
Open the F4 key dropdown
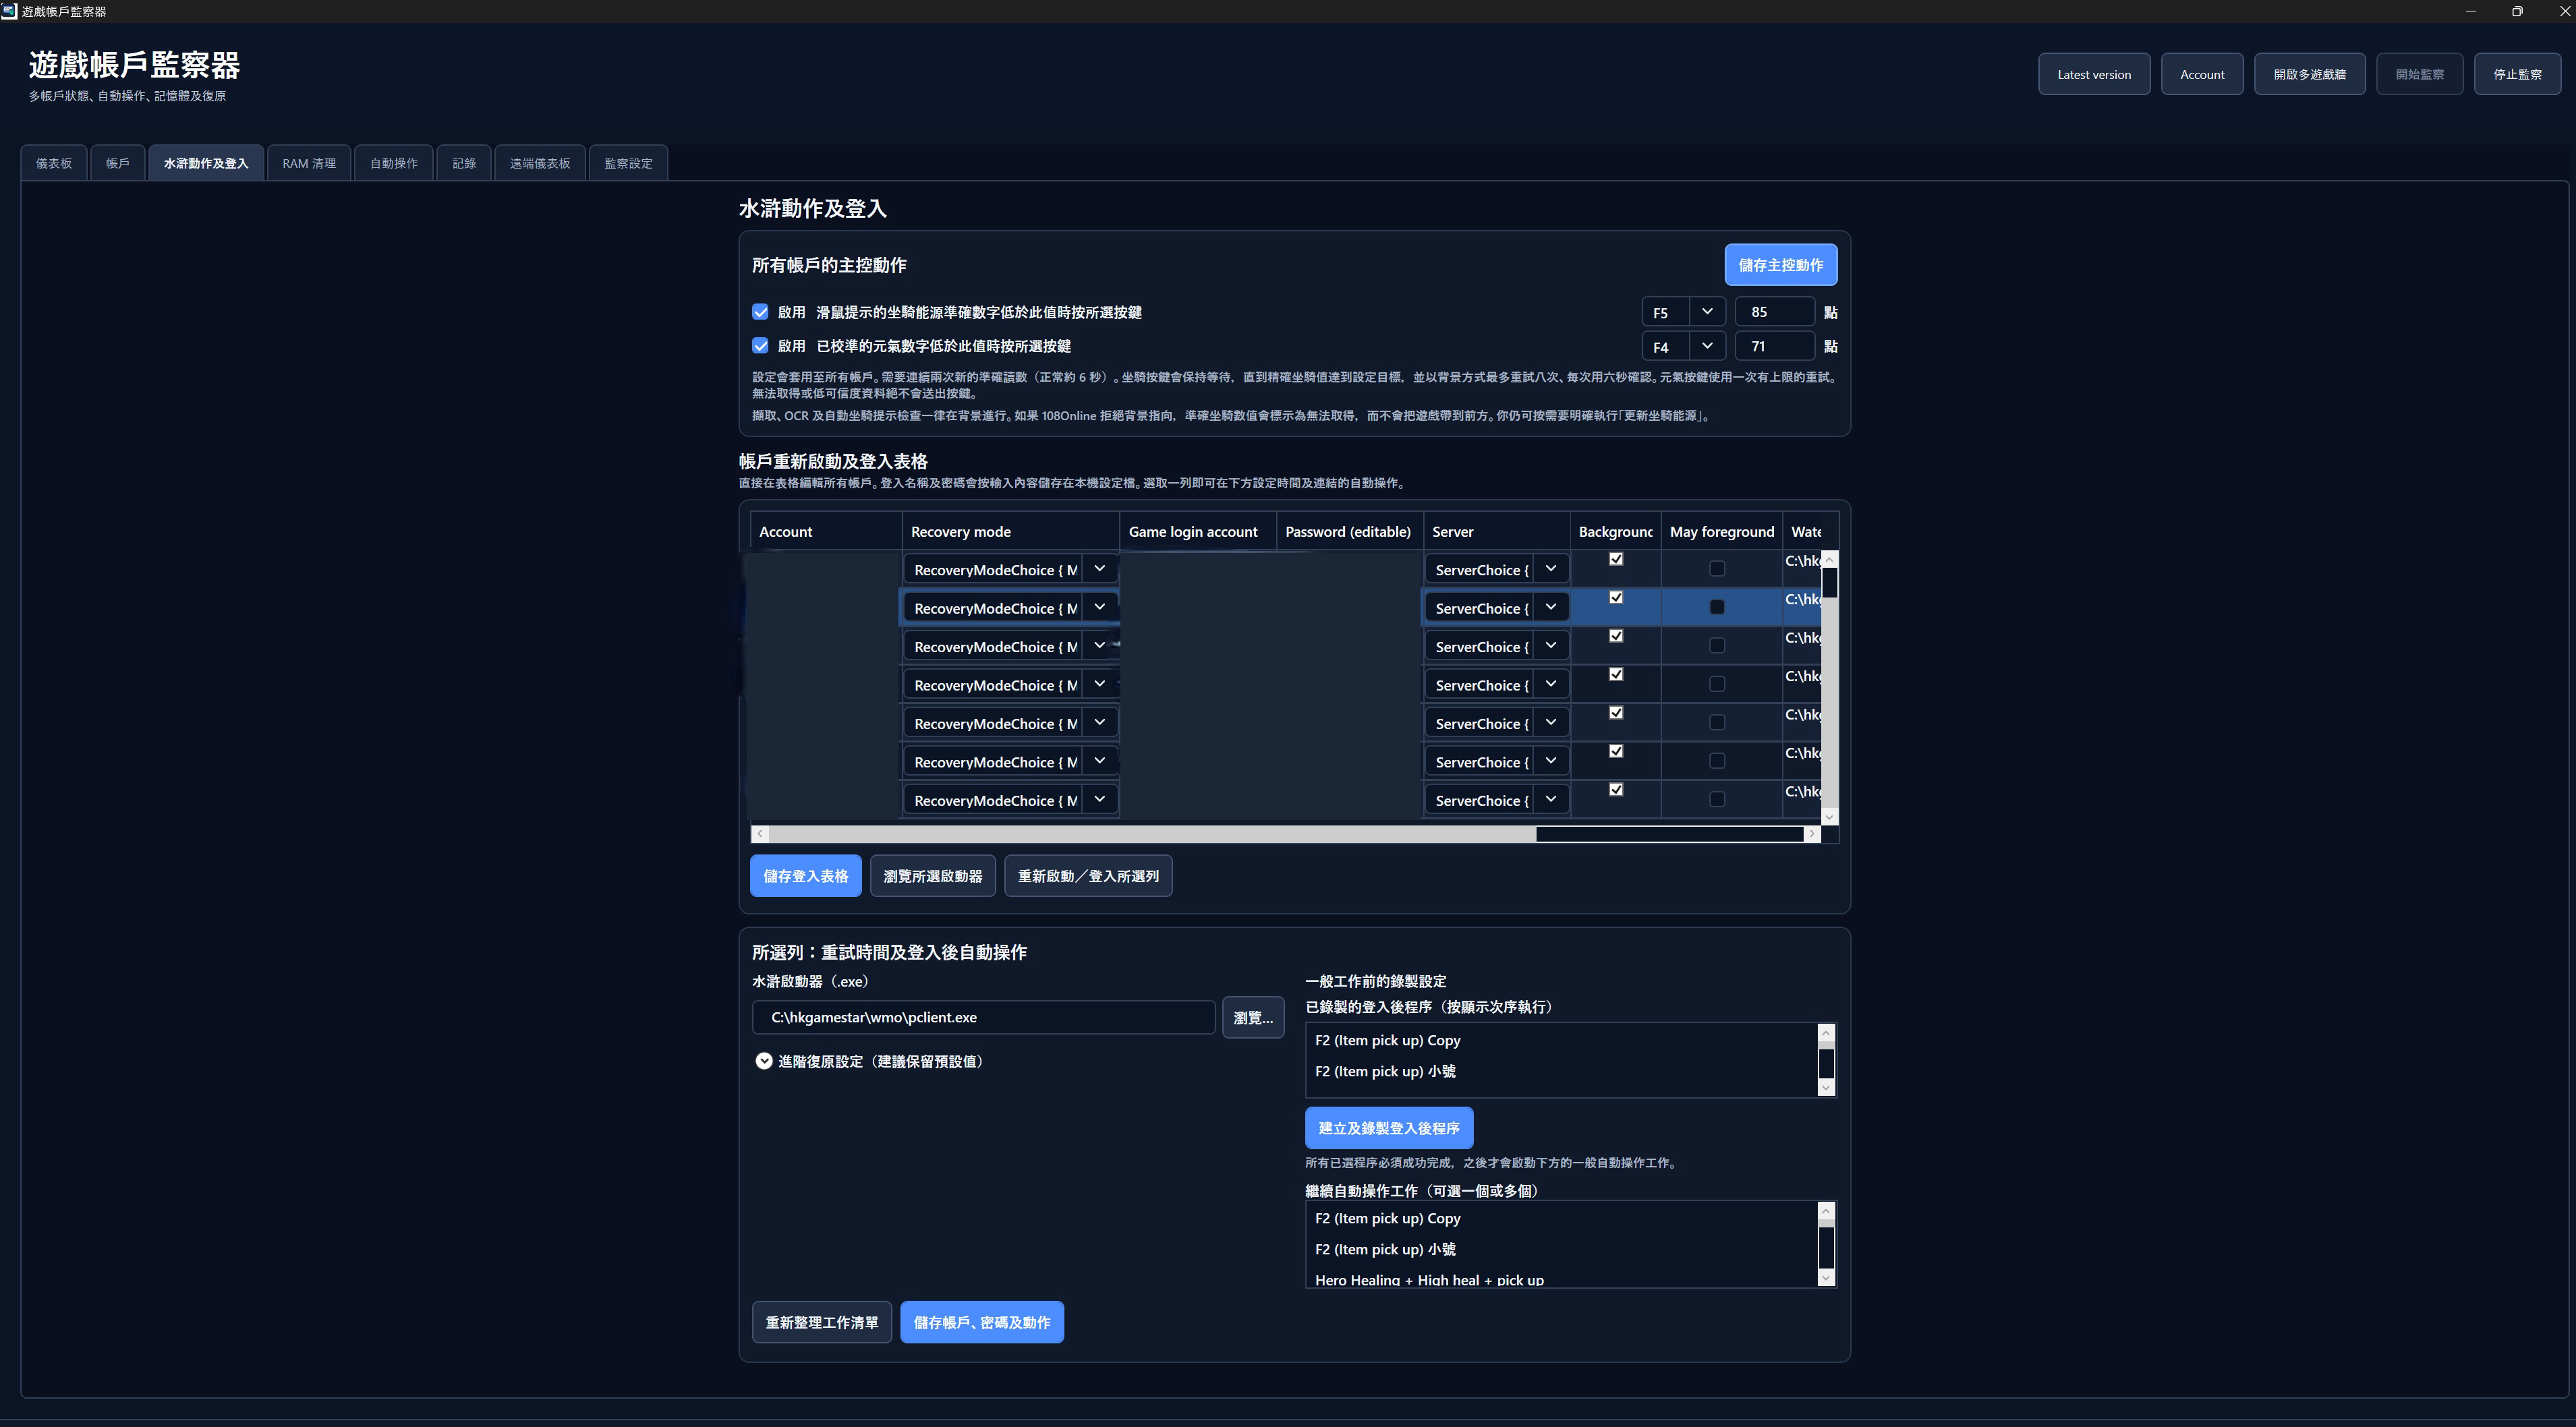[1707, 346]
